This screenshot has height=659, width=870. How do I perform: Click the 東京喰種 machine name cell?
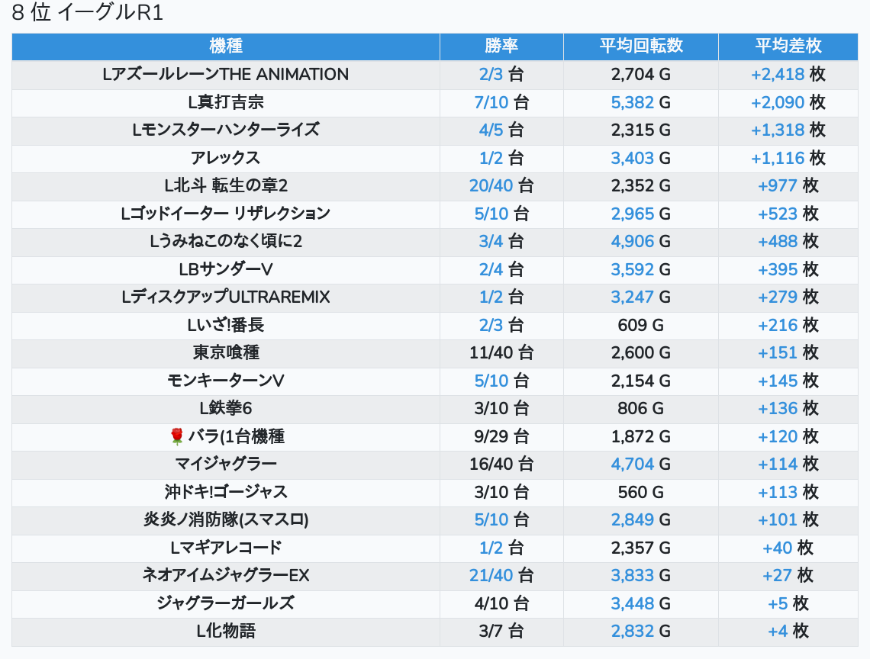pyautogui.click(x=226, y=353)
